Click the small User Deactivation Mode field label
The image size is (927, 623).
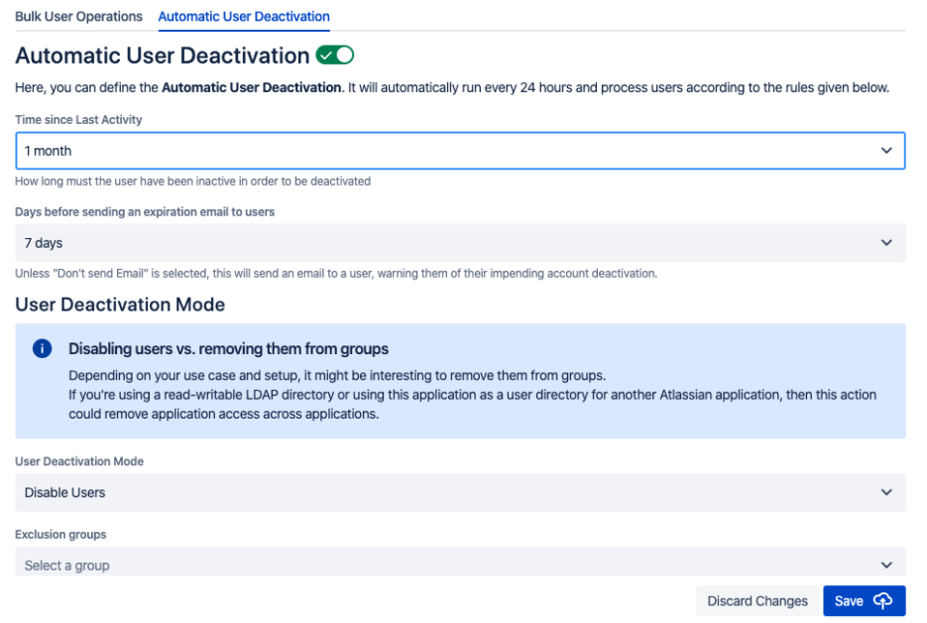pos(79,461)
